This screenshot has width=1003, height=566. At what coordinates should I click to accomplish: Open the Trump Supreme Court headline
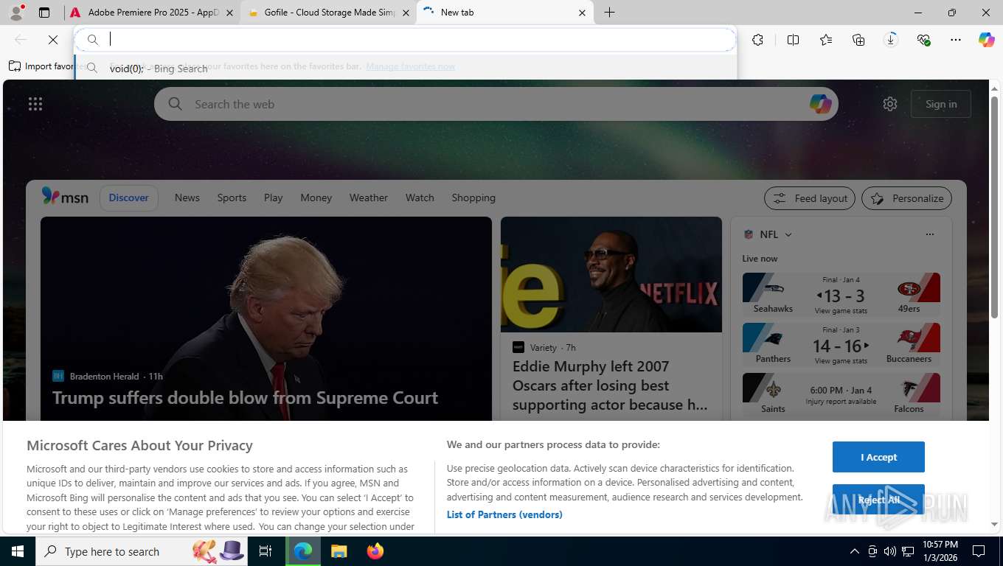[245, 398]
